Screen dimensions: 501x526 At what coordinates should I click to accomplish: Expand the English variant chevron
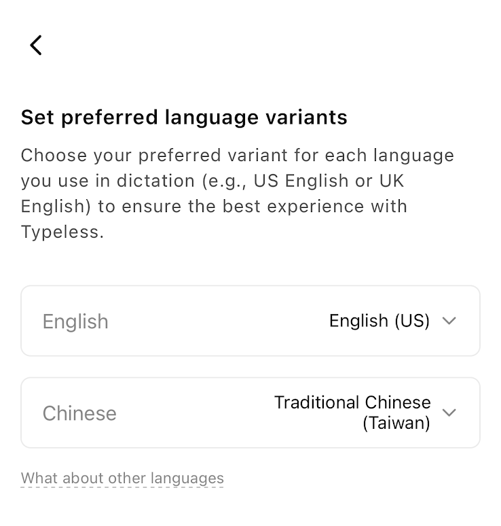pyautogui.click(x=449, y=321)
